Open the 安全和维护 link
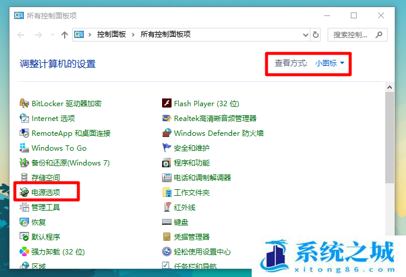 (x=192, y=148)
